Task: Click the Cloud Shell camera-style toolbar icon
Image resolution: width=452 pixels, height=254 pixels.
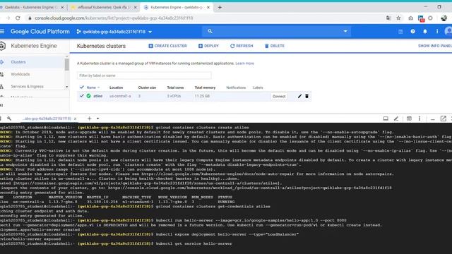Action: (x=409, y=119)
